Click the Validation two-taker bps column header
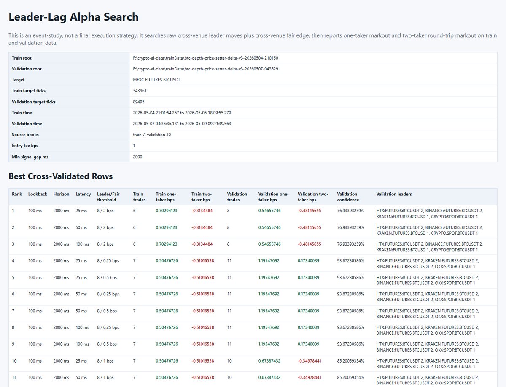Image resolution: width=506 pixels, height=387 pixels. pos(312,197)
